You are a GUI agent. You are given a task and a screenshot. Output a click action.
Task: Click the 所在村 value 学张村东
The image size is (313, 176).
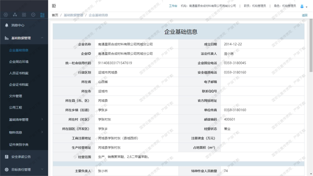[x=104, y=119]
